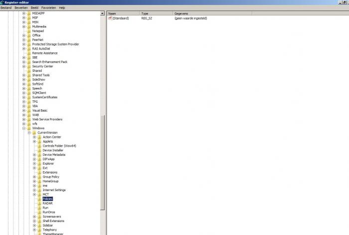Click the Policies folder icon

(39, 199)
